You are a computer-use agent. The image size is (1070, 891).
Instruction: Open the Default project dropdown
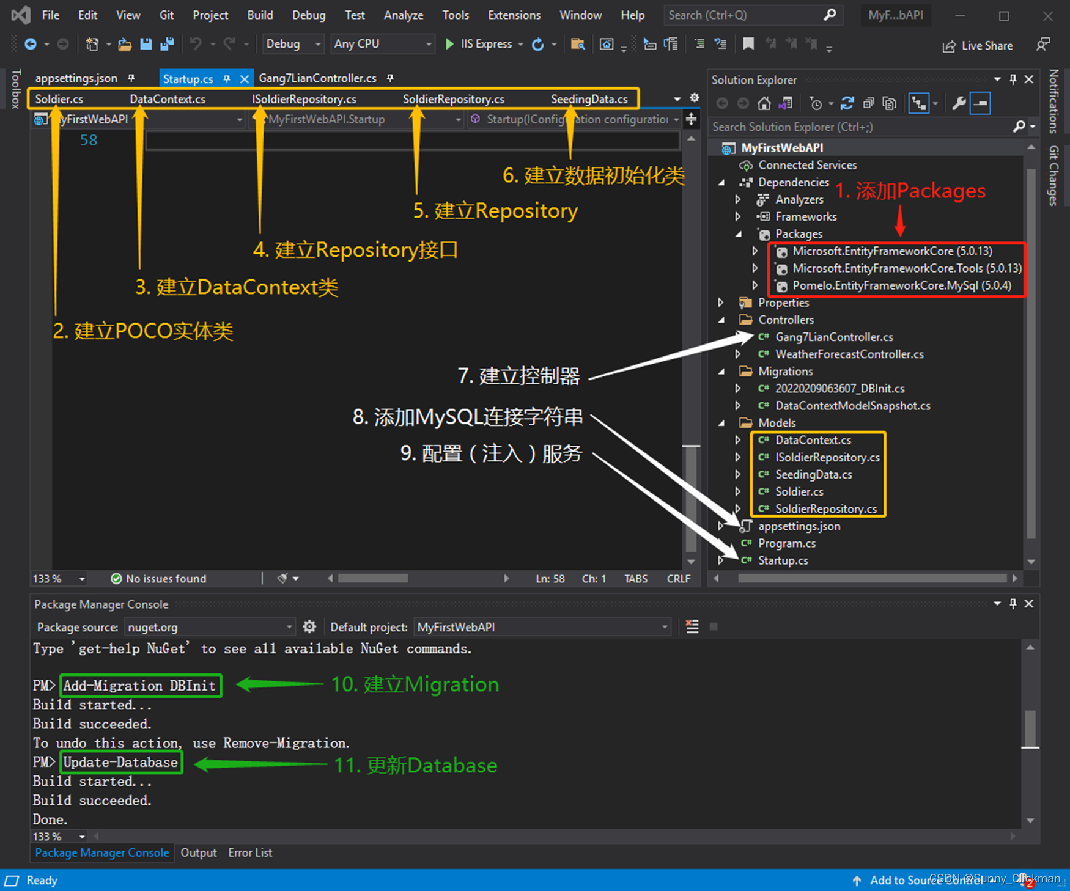pos(542,627)
